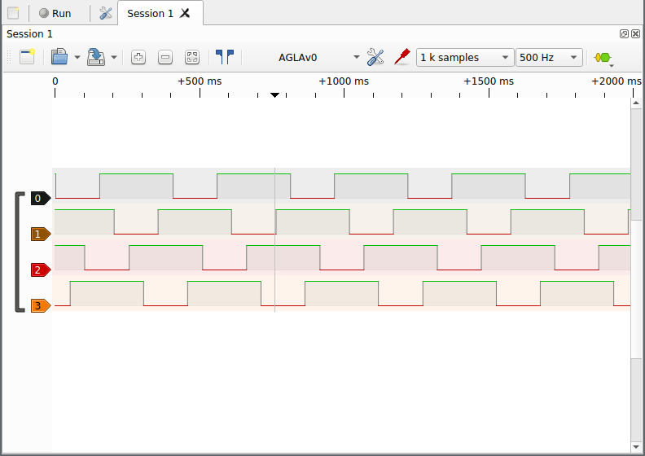This screenshot has height=456, width=645.
Task: Open the 1 k samples dropdown
Action: [465, 57]
